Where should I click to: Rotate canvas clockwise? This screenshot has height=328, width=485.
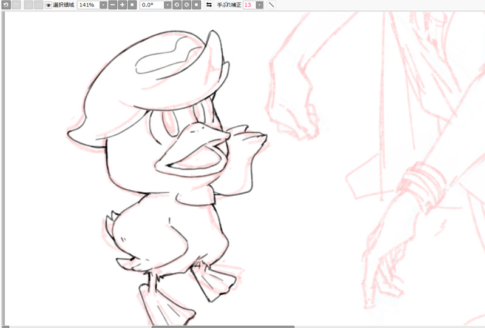[187, 5]
